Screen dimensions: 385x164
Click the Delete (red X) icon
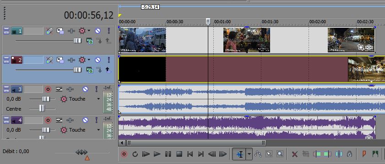[x=295, y=154]
